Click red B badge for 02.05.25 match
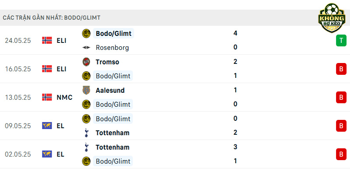The width and height of the screenshot is (350, 175). pos(341,154)
